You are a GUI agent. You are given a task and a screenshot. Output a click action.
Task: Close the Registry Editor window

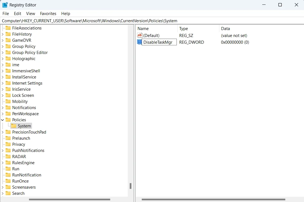tap(296, 5)
